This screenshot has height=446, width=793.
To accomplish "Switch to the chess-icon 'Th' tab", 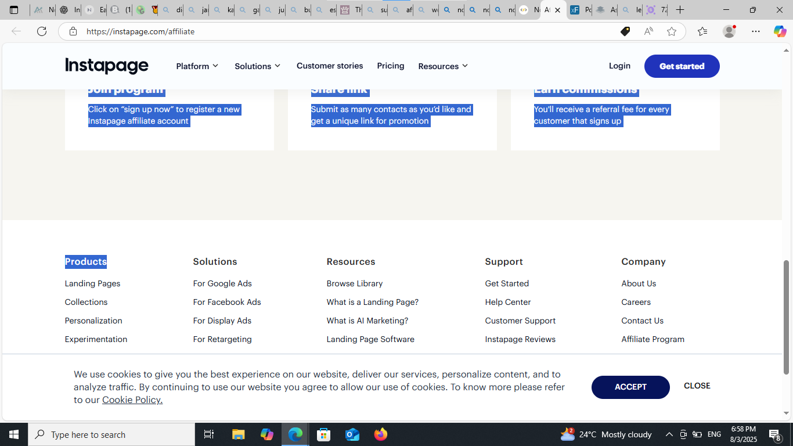I will (x=349, y=10).
